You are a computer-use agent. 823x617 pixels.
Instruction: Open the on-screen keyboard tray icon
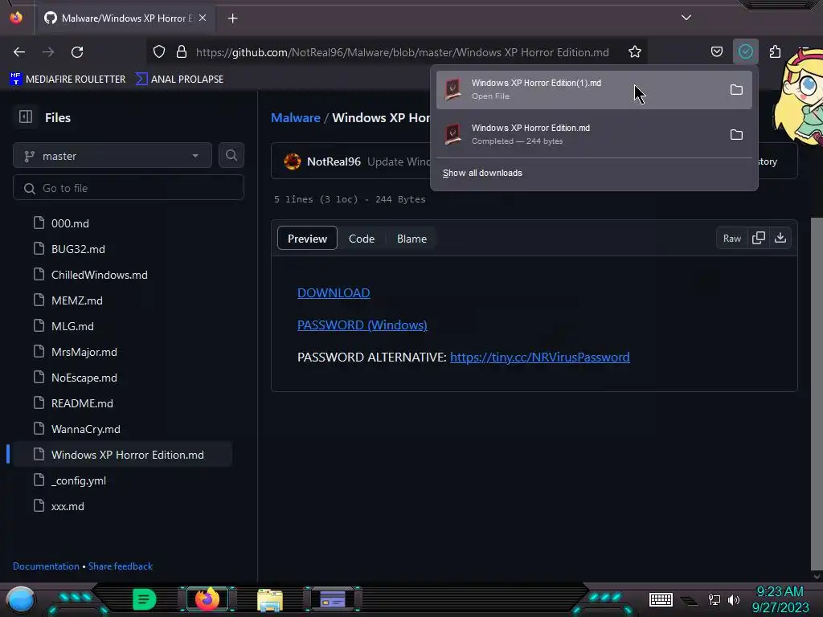661,599
